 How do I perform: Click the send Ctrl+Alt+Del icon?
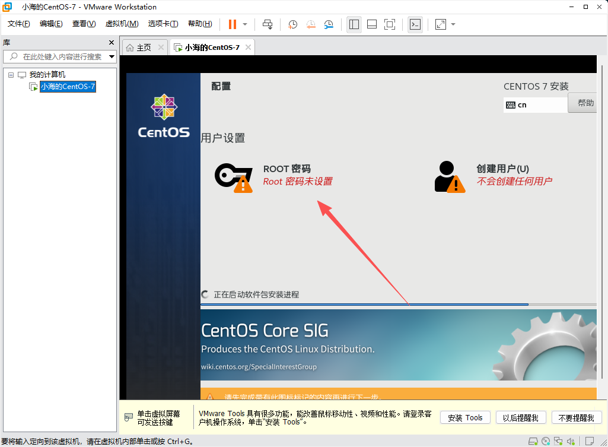pos(268,24)
